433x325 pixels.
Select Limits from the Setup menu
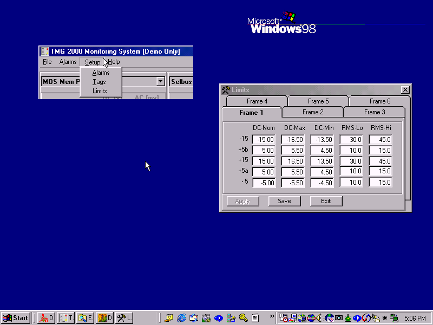[100, 91]
